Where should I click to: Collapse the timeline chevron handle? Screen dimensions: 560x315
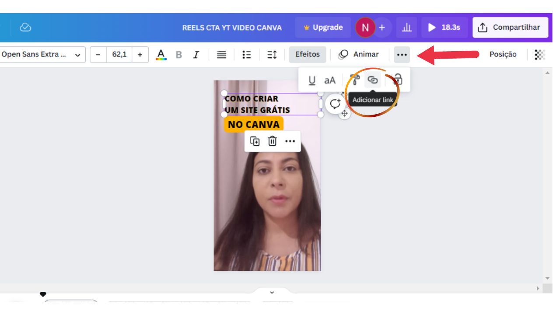click(x=272, y=292)
